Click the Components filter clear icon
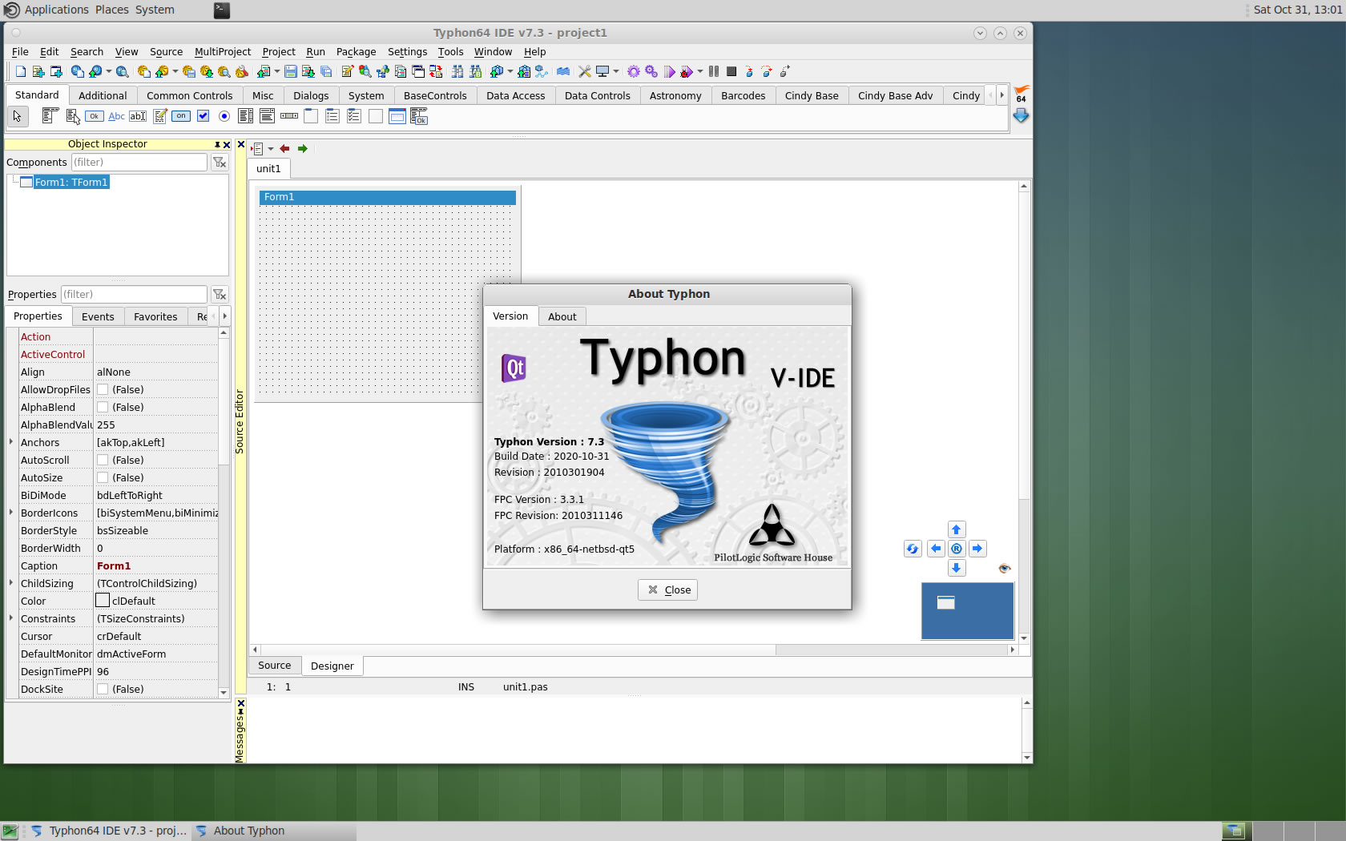Viewport: 1346px width, 841px height. coord(220,163)
